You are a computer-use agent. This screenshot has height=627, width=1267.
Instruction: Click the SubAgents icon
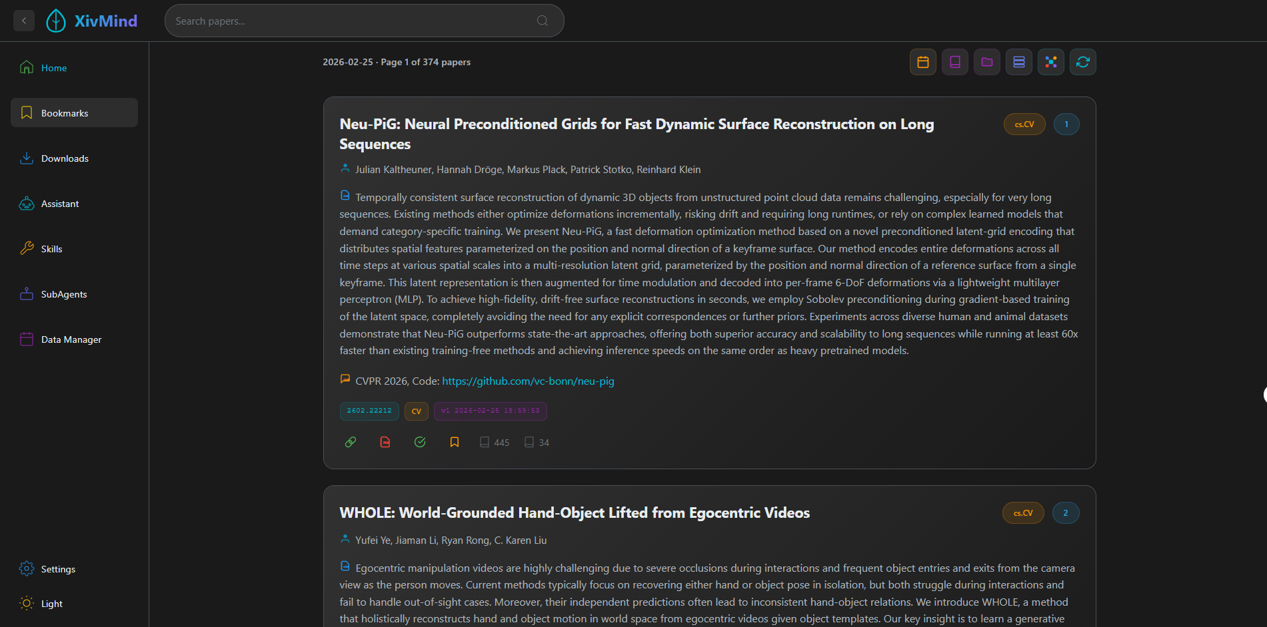click(x=27, y=294)
